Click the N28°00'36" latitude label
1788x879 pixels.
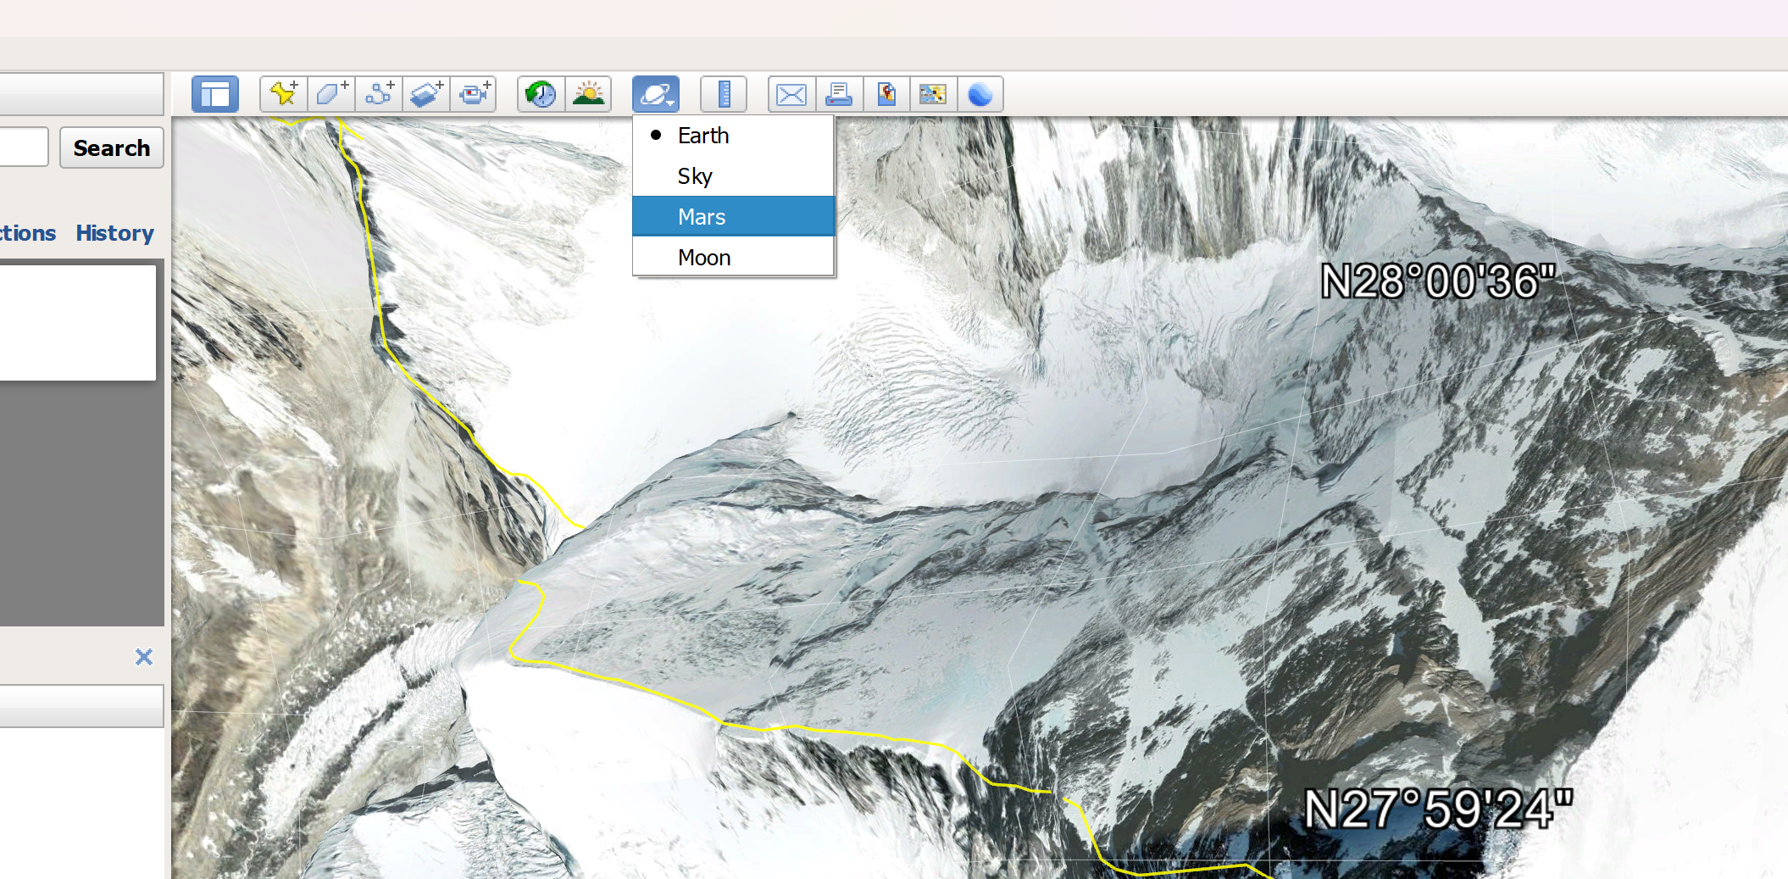click(x=1438, y=281)
